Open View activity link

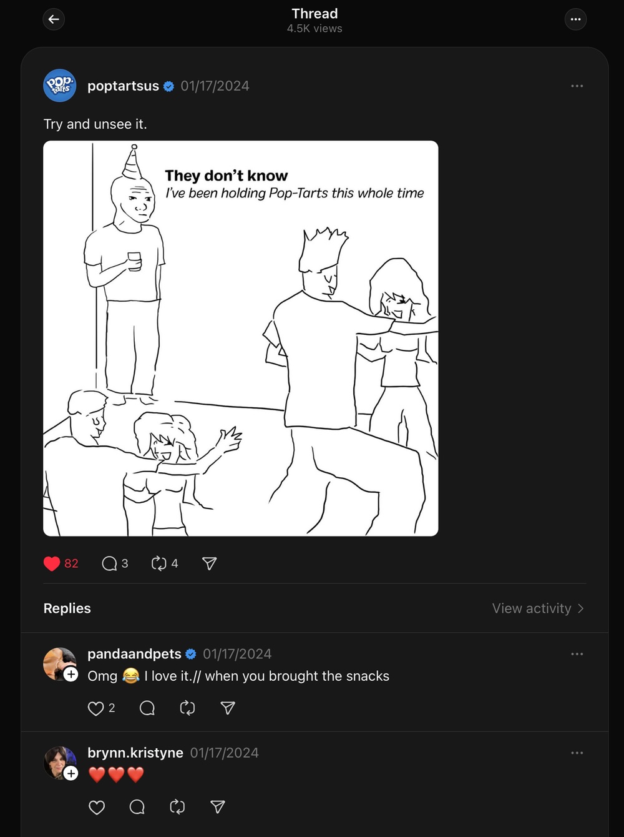pos(537,608)
